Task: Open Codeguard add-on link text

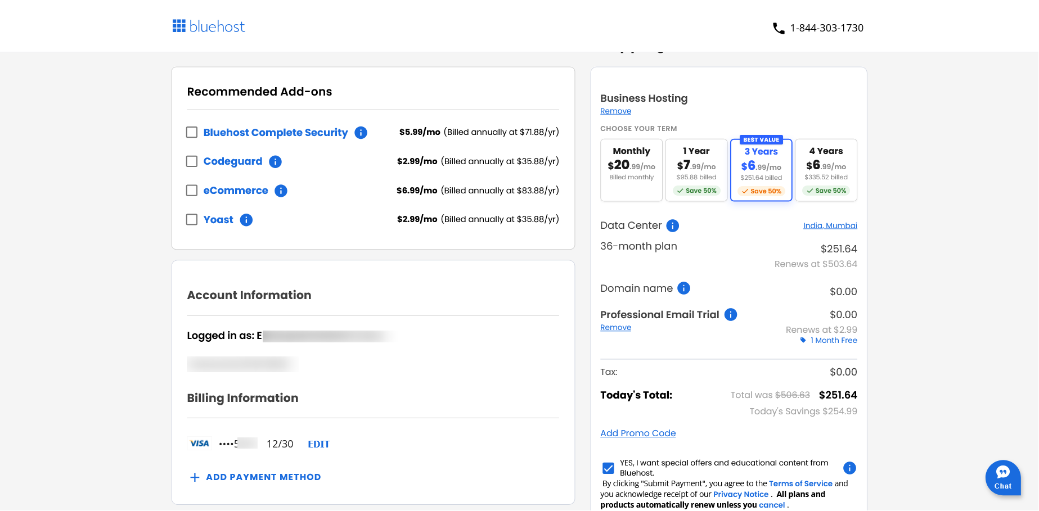Action: [x=233, y=162]
